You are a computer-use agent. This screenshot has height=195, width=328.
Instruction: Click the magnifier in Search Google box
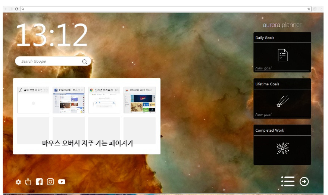coord(84,62)
